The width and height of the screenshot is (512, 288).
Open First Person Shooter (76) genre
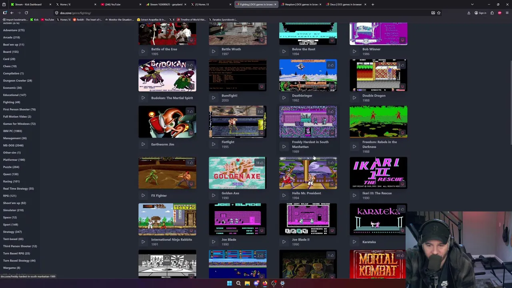(19, 109)
